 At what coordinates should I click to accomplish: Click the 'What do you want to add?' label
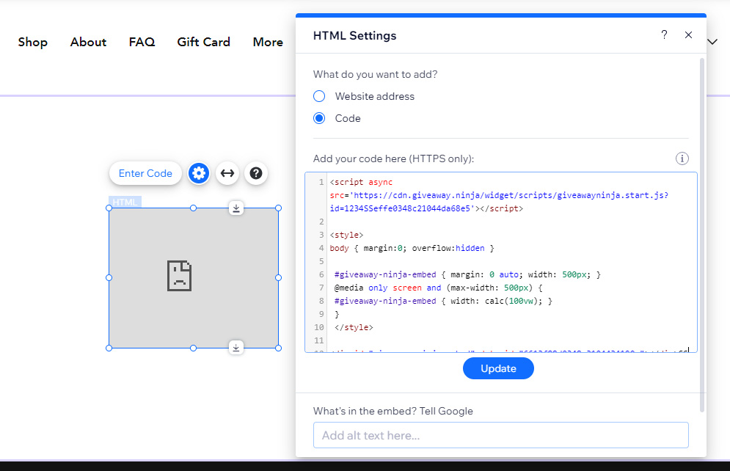click(x=375, y=75)
